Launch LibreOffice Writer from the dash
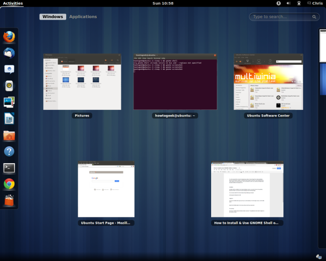 click(x=9, y=118)
